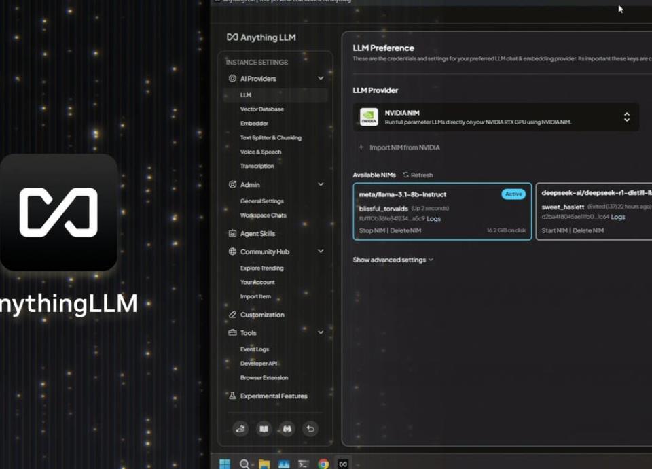
Task: Open General Settings under Admin
Action: [x=262, y=201]
